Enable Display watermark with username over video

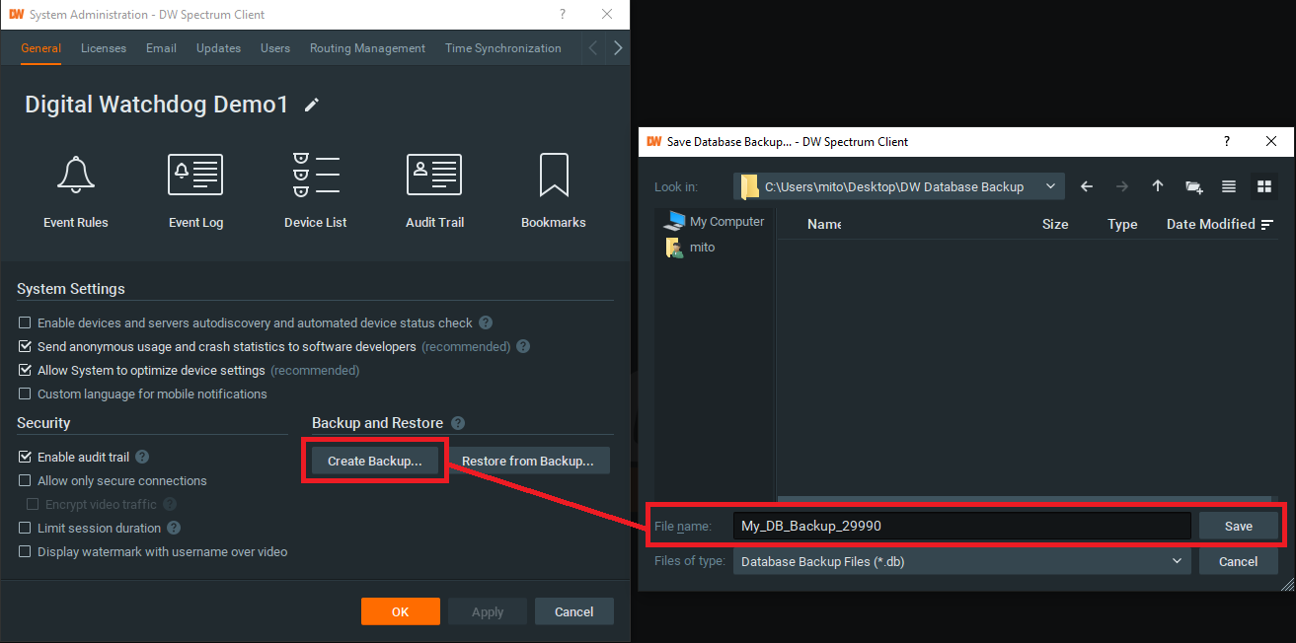pyautogui.click(x=25, y=551)
